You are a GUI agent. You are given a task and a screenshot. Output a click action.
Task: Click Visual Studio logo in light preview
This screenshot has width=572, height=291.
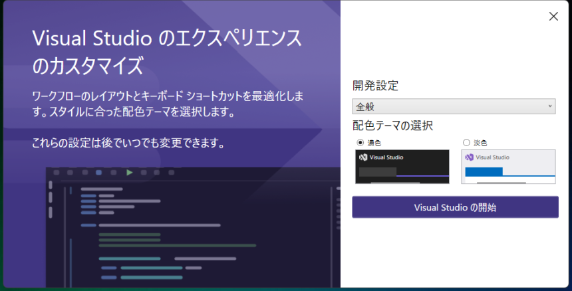(469, 157)
